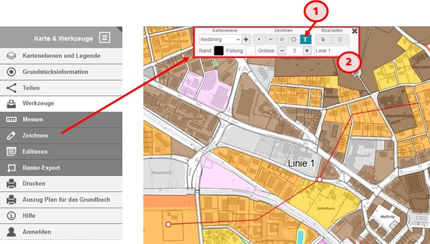
Task: Pick the black Rand color swatch
Action: tap(218, 51)
